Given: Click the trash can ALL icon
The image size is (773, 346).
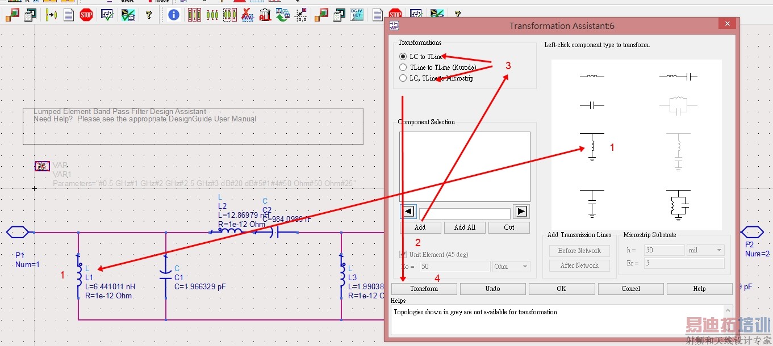Looking at the screenshot, I should (x=265, y=15).
